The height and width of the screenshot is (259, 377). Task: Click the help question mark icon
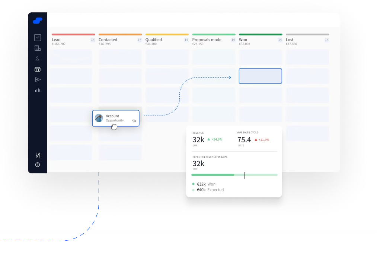point(38,165)
